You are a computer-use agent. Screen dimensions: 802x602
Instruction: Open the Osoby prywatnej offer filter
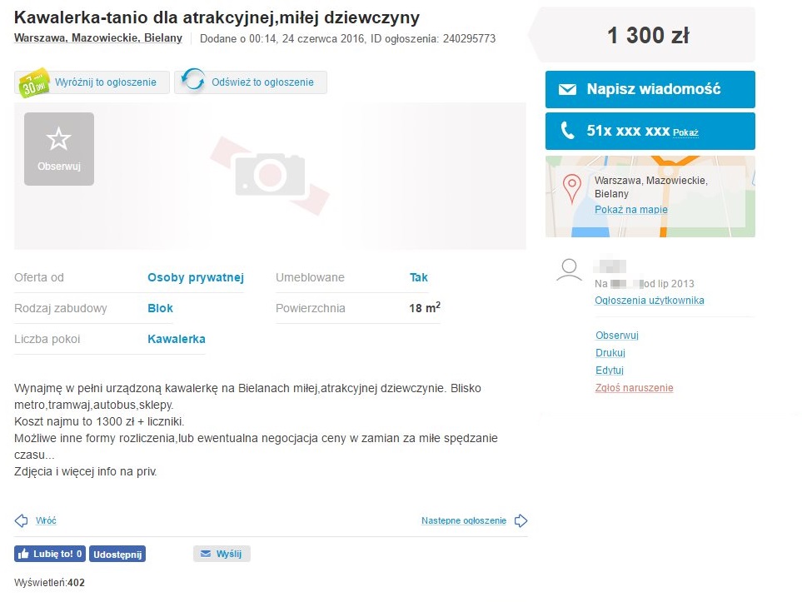(195, 276)
